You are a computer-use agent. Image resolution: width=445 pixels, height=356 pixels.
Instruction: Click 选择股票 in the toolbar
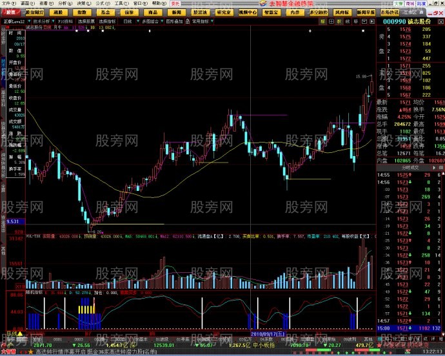point(86,21)
